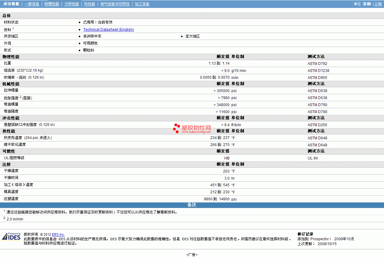
Task: Click the HB flammability rating value
Action: point(227,158)
